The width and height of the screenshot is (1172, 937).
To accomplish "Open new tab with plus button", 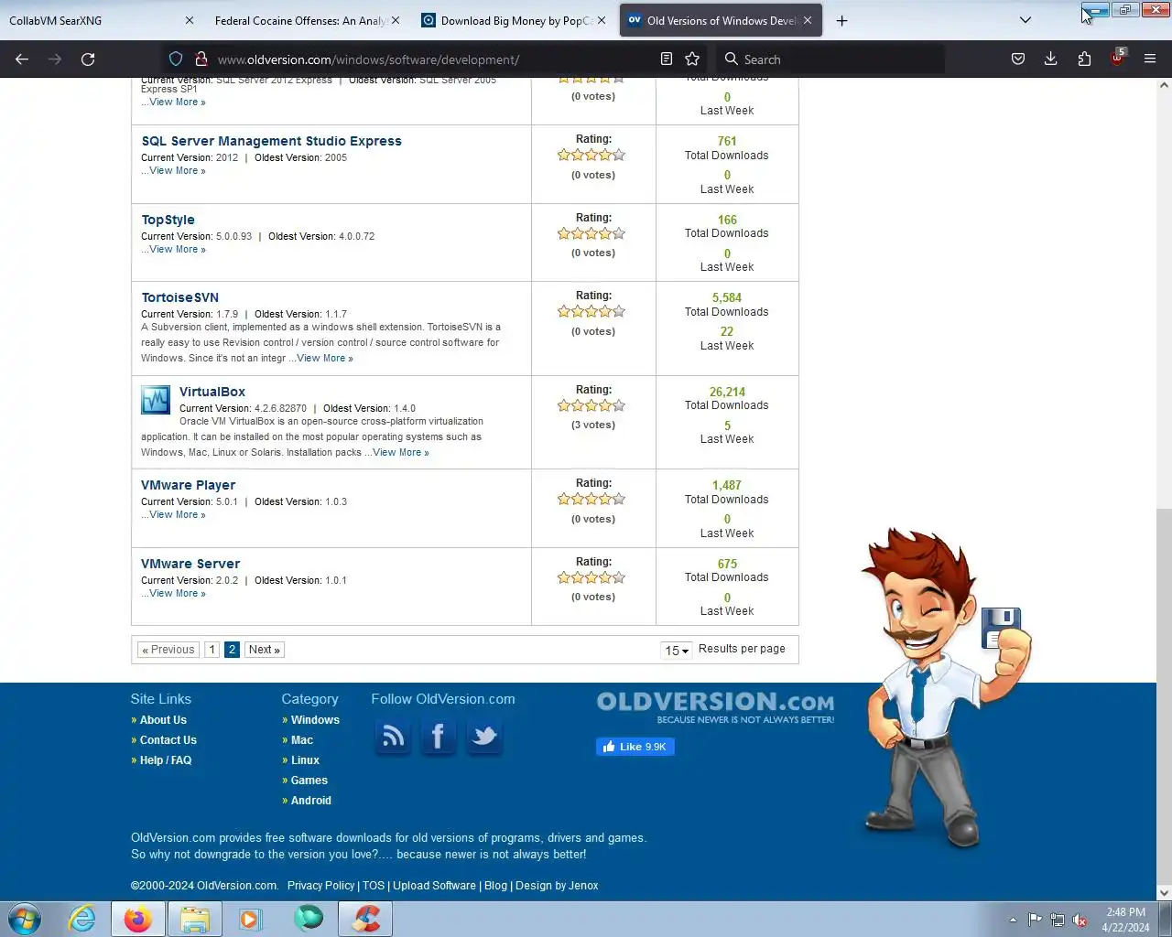I will [x=841, y=20].
